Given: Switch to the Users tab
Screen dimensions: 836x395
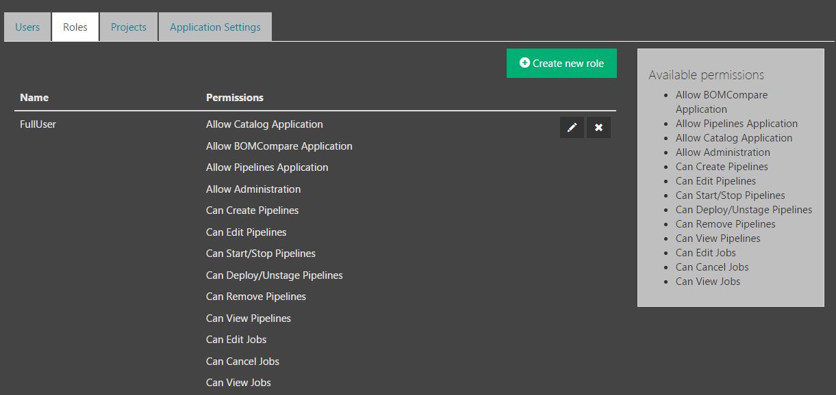Looking at the screenshot, I should pyautogui.click(x=27, y=27).
